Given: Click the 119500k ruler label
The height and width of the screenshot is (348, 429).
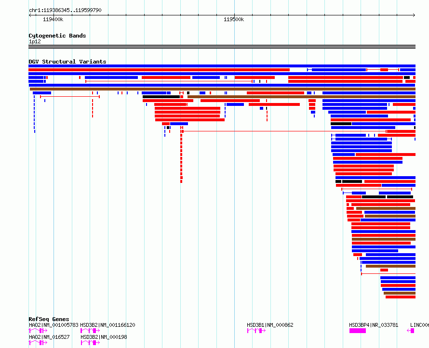Looking at the screenshot, I should 234,19.
